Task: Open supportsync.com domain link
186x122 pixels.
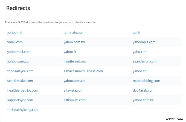Action: tap(20, 100)
